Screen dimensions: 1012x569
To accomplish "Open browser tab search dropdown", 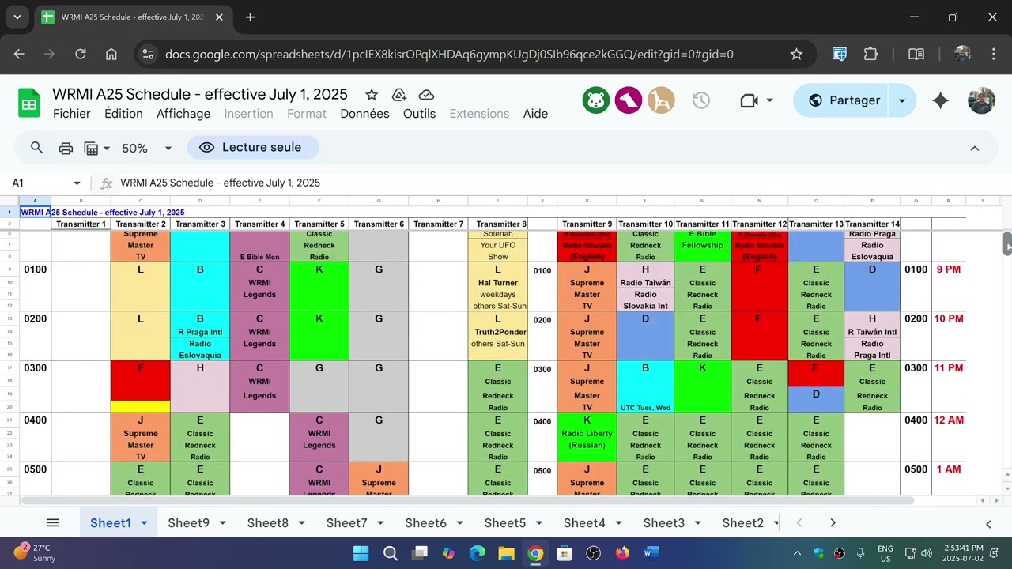I will point(17,17).
